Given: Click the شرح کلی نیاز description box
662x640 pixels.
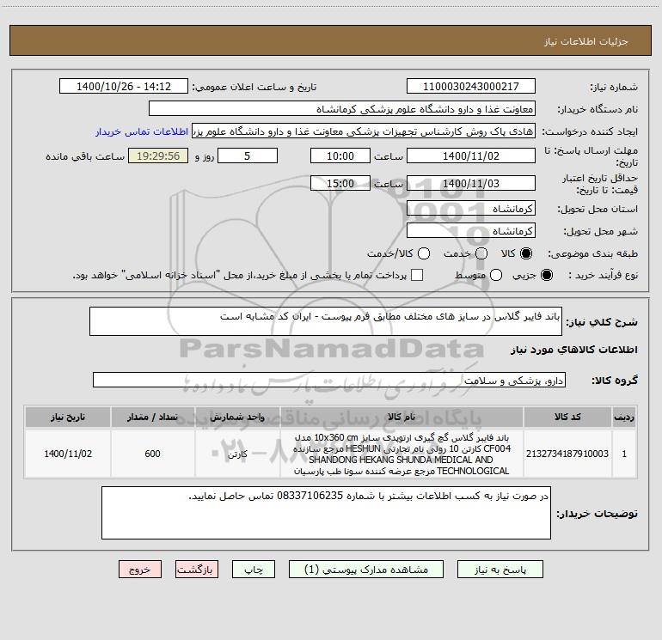Looking at the screenshot, I should click(x=326, y=321).
